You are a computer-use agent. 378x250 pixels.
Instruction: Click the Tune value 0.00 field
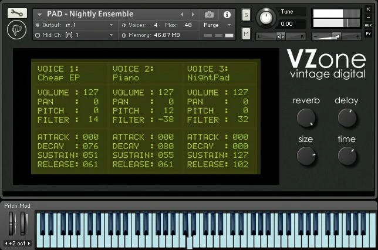pos(292,24)
